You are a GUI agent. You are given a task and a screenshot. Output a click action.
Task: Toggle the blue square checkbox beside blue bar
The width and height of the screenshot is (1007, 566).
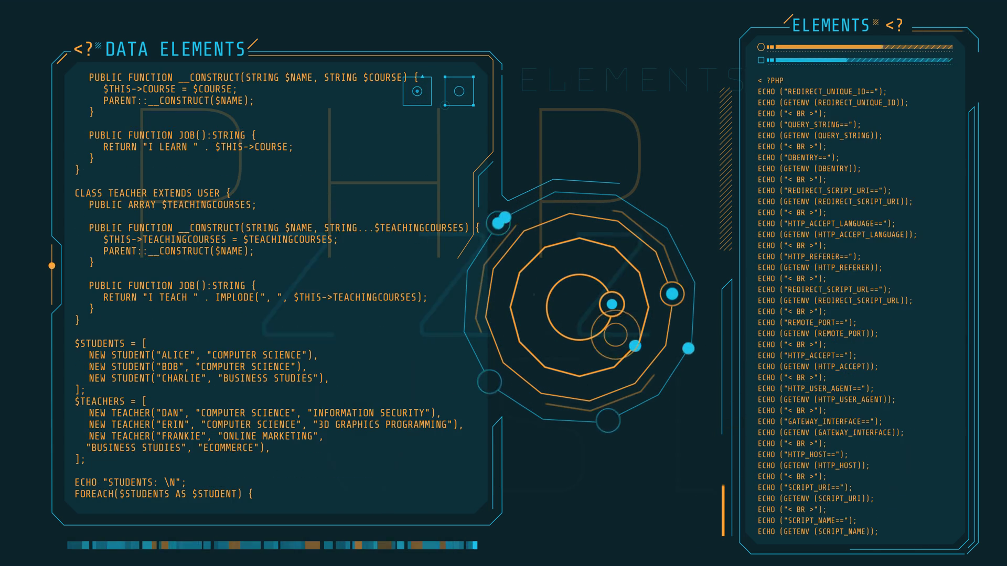pyautogui.click(x=761, y=60)
